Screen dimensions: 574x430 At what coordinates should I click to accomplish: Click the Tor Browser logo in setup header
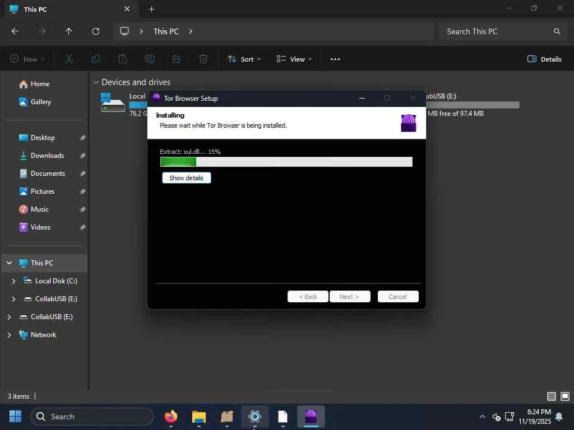[409, 123]
